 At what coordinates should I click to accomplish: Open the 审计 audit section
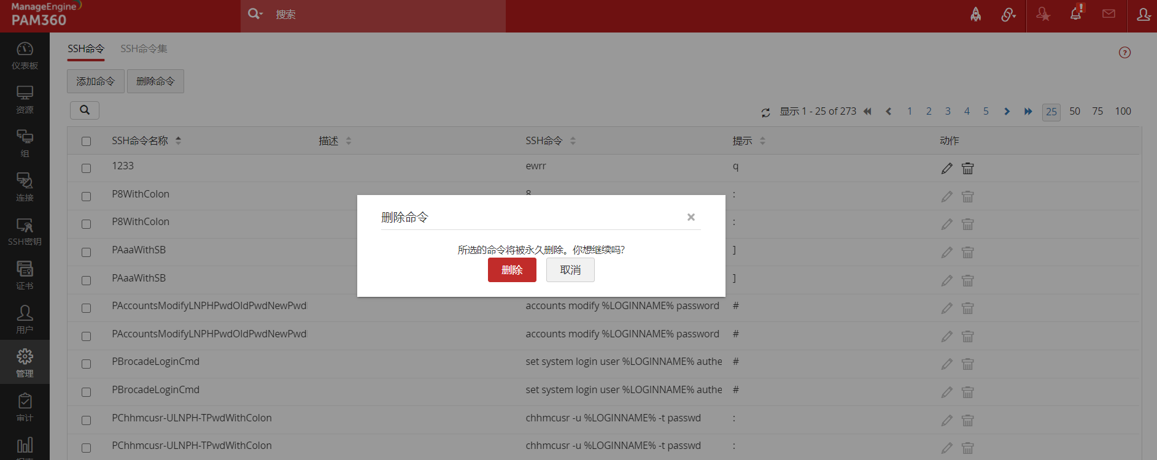tap(25, 407)
